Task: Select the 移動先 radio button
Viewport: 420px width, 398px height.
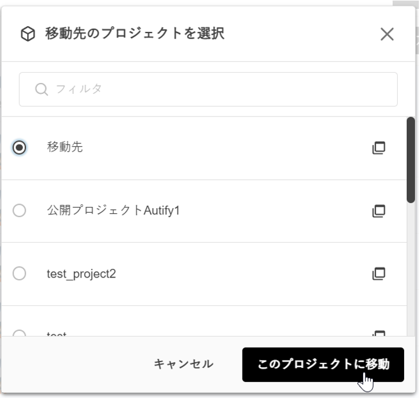Action: tap(19, 147)
